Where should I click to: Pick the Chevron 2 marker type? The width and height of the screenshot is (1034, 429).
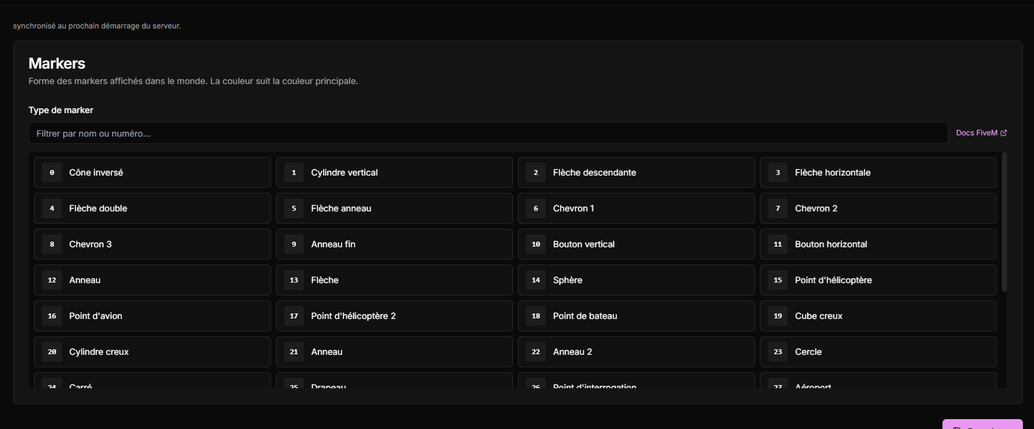878,208
